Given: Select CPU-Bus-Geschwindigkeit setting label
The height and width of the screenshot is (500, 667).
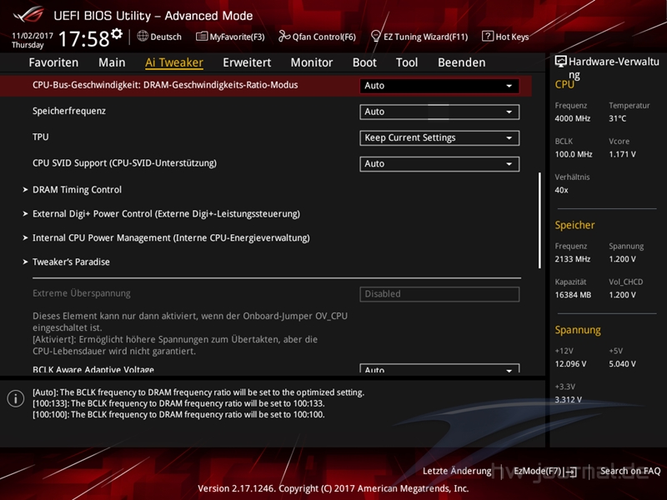Looking at the screenshot, I should (x=165, y=85).
